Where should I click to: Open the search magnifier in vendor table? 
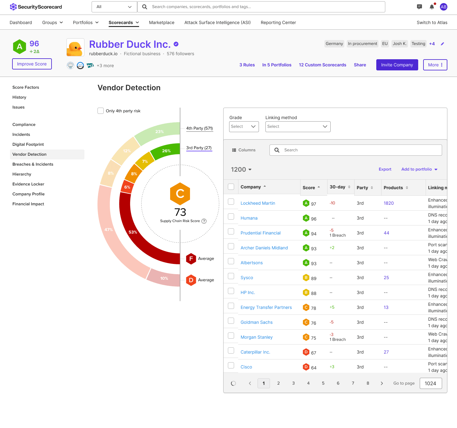click(x=277, y=150)
